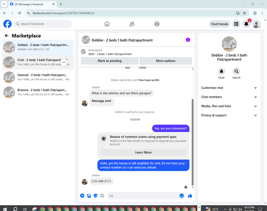This screenshot has height=211, width=267.
Task: Open the more actions plus icon
Action: [82, 196]
